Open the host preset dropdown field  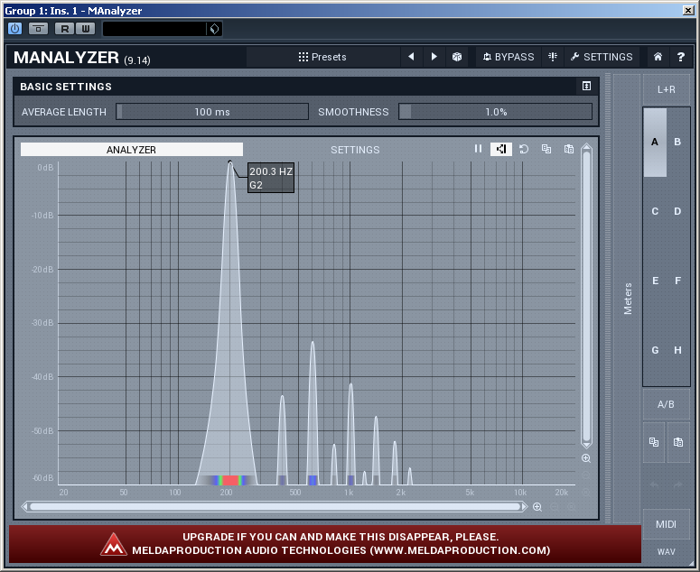(154, 29)
